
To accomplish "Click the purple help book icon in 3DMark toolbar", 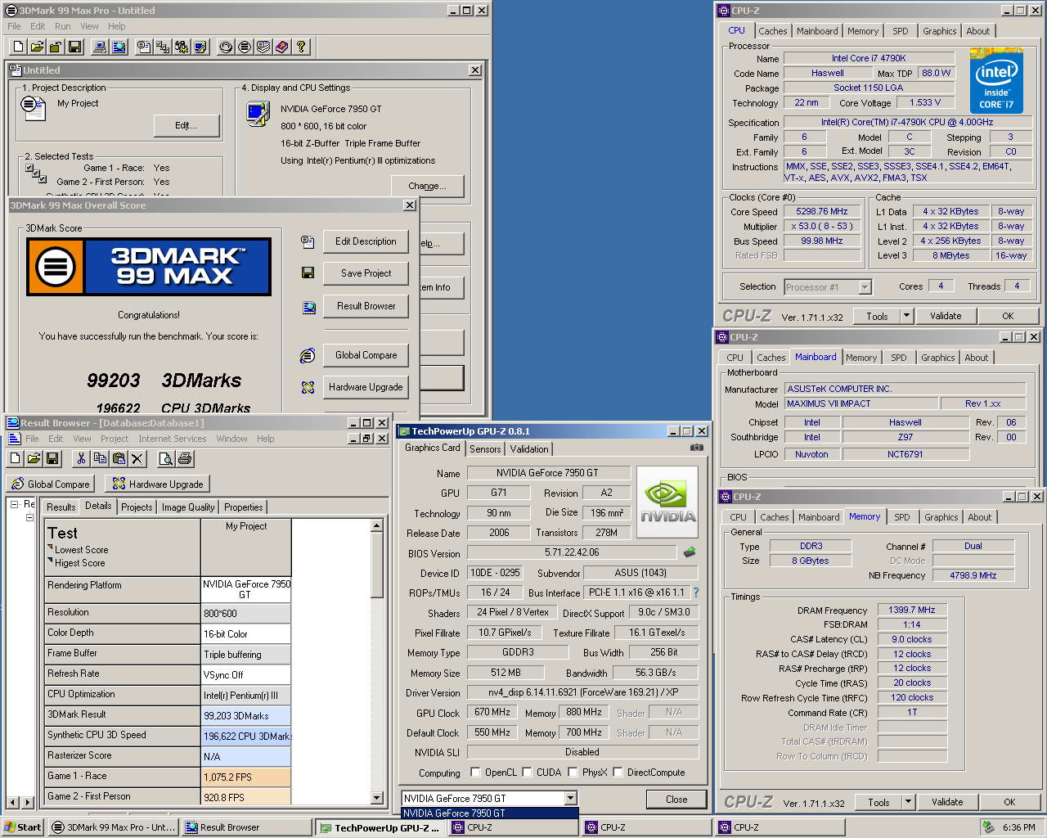I will click(282, 47).
